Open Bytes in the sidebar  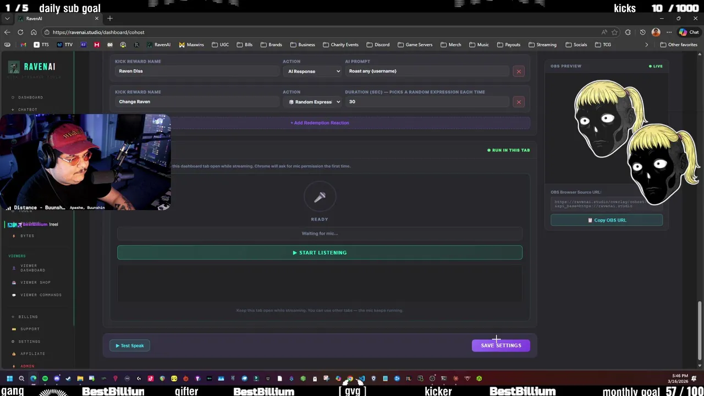click(x=27, y=236)
